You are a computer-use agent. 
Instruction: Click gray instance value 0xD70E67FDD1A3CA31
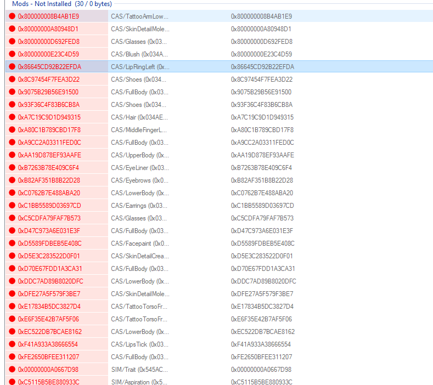pos(263,269)
